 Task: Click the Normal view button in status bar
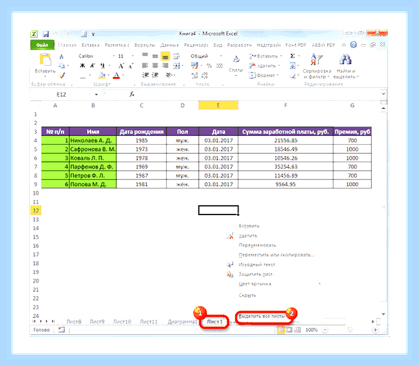point(281,330)
